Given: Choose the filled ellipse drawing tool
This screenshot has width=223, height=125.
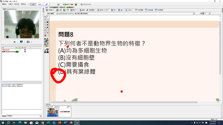Looking at the screenshot, I should pyautogui.click(x=48, y=25).
